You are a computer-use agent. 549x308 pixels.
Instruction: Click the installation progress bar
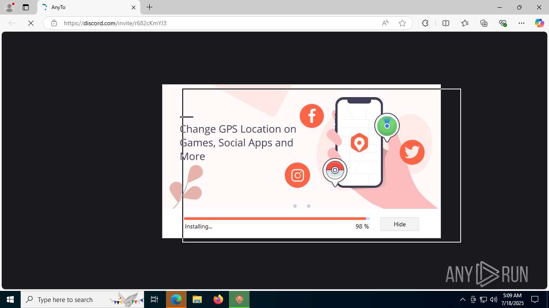(277, 219)
